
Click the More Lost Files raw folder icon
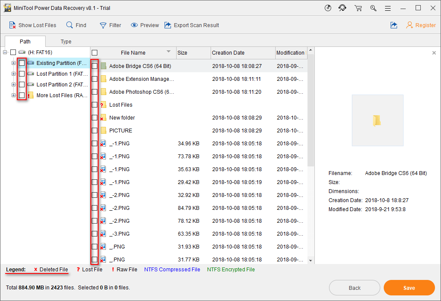pyautogui.click(x=31, y=95)
